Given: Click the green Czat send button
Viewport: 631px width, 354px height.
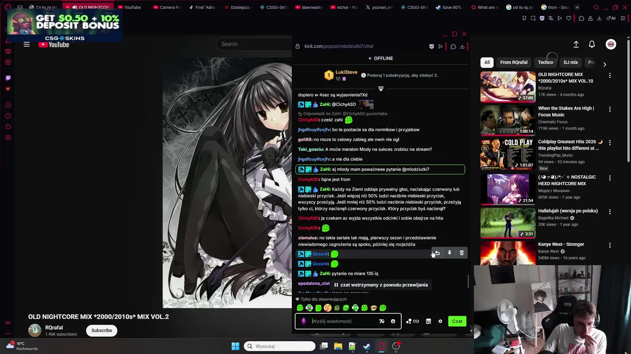Looking at the screenshot, I should coord(457,321).
